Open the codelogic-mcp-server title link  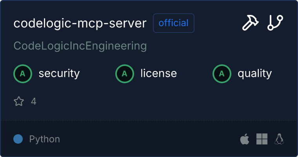tap(80, 24)
